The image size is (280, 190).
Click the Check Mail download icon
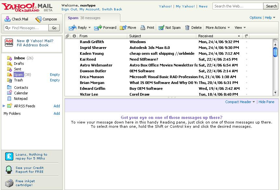point(7,19)
